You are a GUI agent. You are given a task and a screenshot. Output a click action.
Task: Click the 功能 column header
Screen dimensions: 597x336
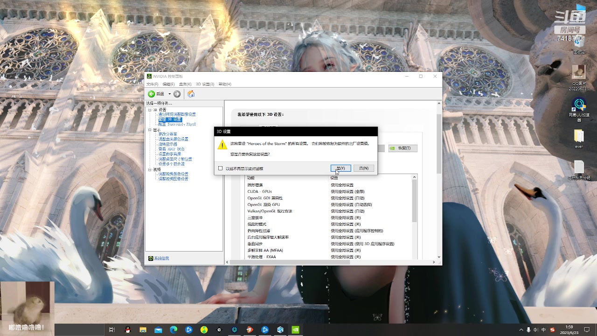click(x=287, y=178)
